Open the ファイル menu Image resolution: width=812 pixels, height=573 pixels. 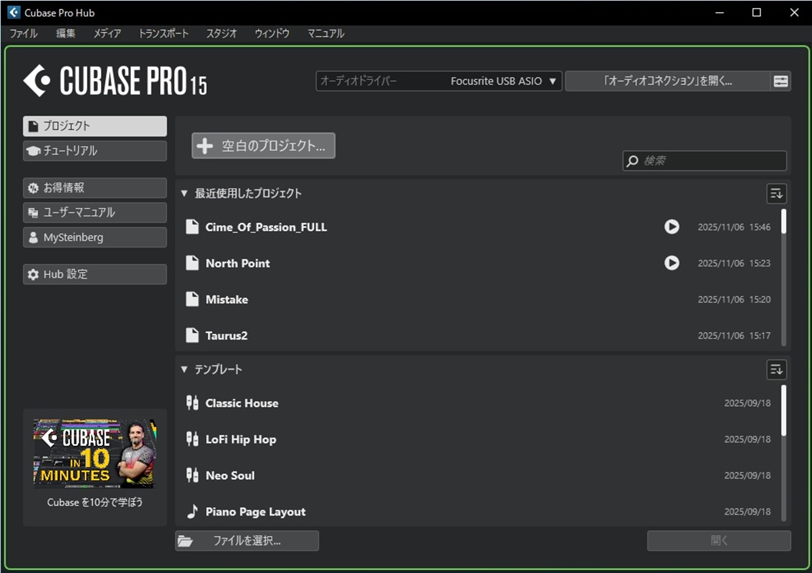coord(24,33)
